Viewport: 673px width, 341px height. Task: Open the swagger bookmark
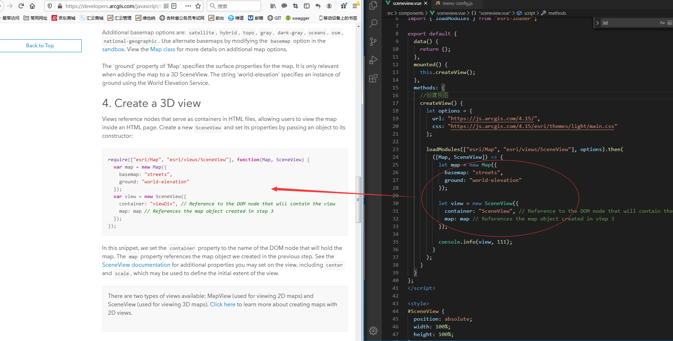(x=298, y=18)
